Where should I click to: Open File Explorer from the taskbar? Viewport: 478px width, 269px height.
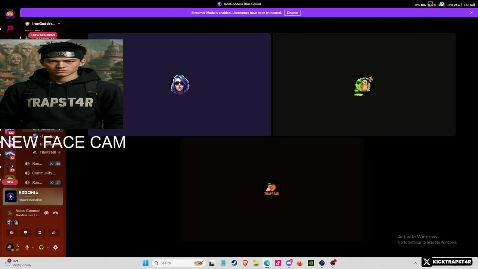pos(256,263)
